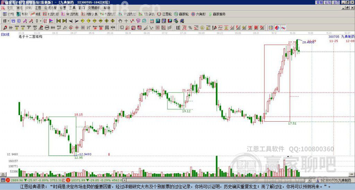
Task: Click the 11-25 date marker
Action: coord(334,41)
